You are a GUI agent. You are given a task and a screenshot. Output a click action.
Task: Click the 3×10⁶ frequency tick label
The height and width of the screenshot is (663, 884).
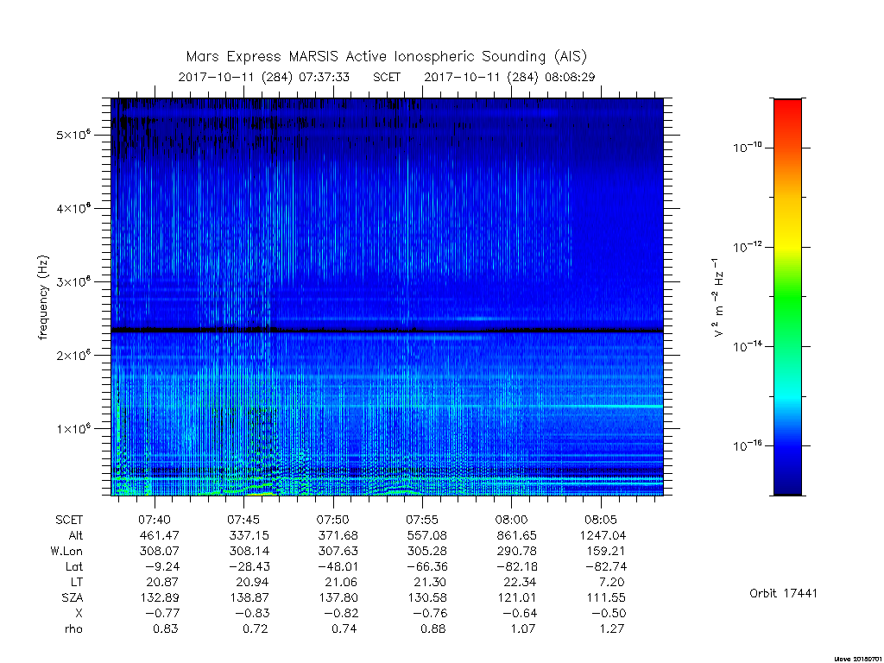pos(73,281)
